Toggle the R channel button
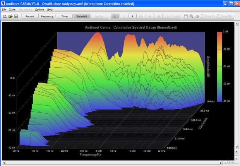The width and height of the screenshot is (240, 166). [x=132, y=16]
